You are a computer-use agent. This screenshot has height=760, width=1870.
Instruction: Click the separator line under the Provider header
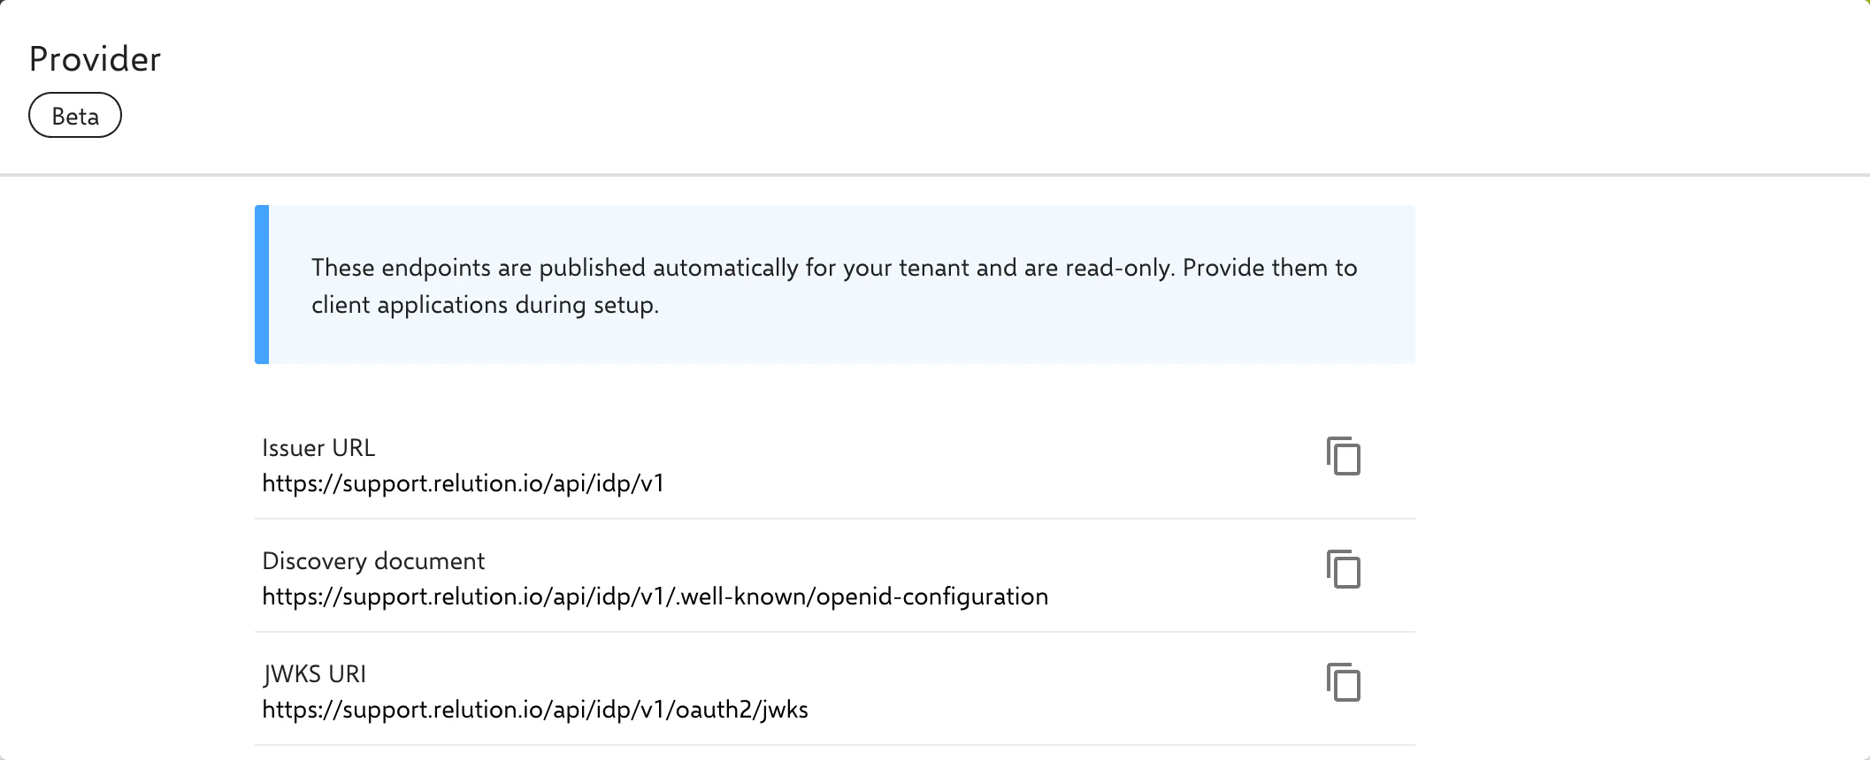tap(935, 175)
